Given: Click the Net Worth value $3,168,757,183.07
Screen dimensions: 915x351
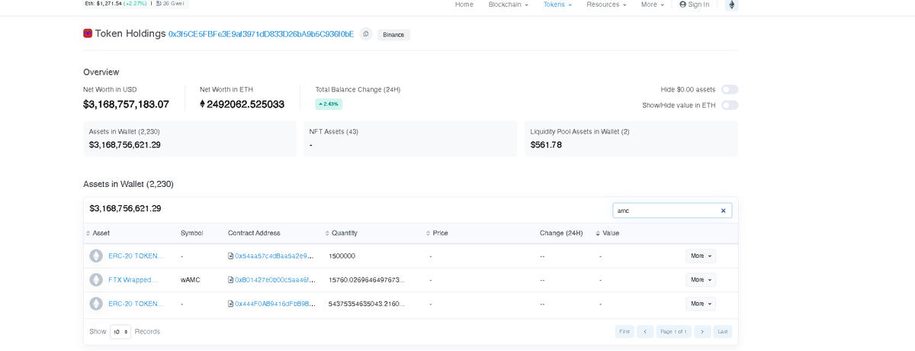Looking at the screenshot, I should click(x=126, y=105).
